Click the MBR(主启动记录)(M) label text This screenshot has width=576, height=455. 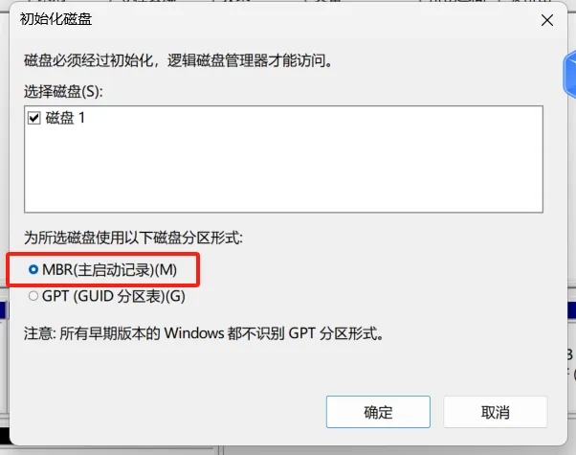click(109, 269)
